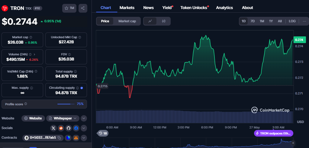Click the MetaMask fox icon
The width and height of the screenshot is (309, 148).
coord(76,138)
